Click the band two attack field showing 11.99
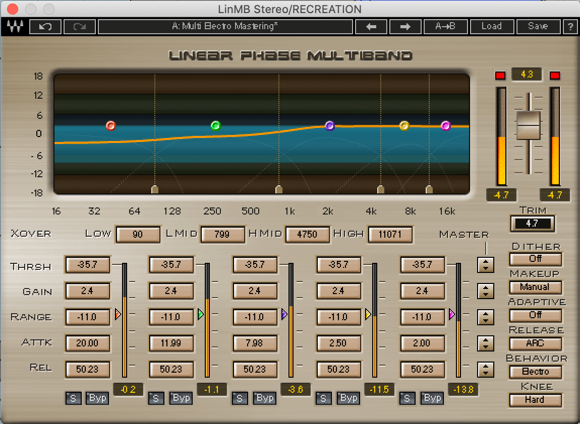The height and width of the screenshot is (424, 580). pos(171,343)
